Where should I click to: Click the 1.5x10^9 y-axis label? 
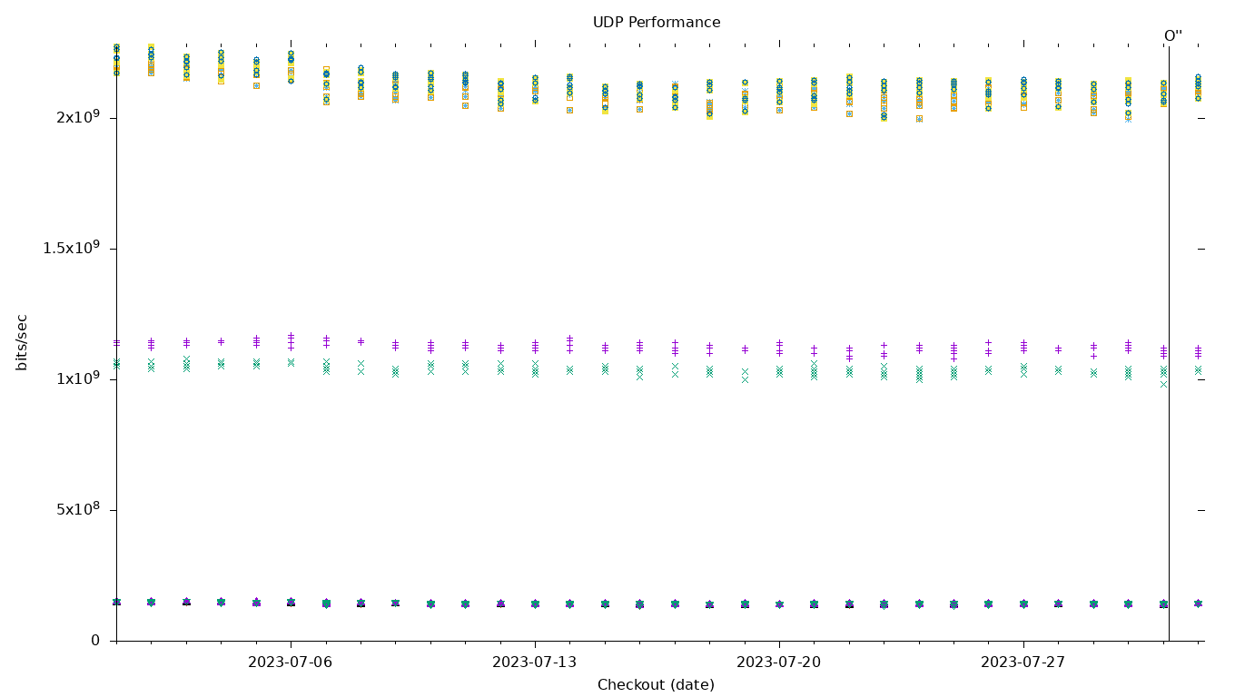tap(72, 249)
